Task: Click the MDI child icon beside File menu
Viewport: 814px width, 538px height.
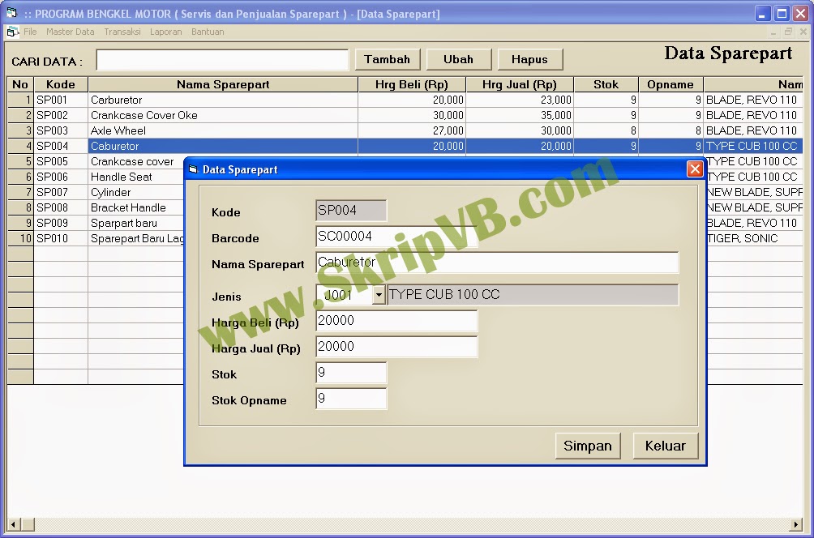Action: [x=12, y=32]
